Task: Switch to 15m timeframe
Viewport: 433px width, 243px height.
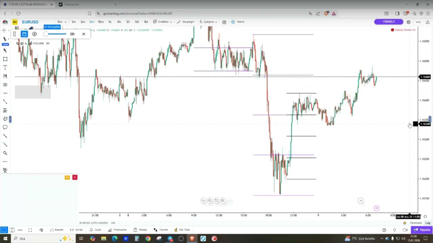Action: (101, 22)
